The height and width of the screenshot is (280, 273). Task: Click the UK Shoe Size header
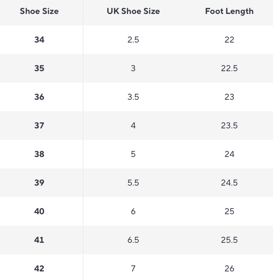(133, 11)
